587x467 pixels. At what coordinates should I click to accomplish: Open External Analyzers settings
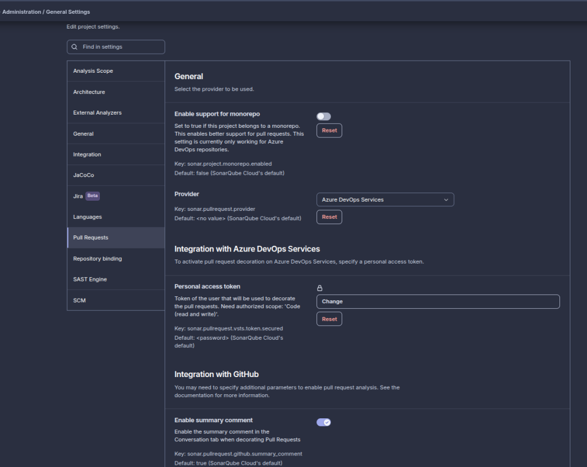click(x=97, y=113)
